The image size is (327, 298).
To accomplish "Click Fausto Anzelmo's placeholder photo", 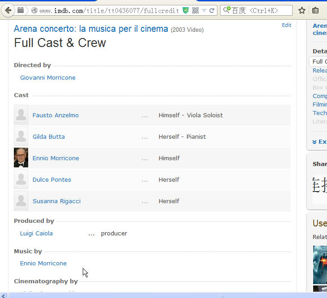I will click(x=21, y=115).
